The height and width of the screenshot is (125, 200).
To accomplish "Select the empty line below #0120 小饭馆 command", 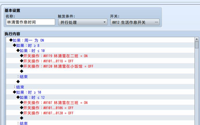I will coord(100,71).
